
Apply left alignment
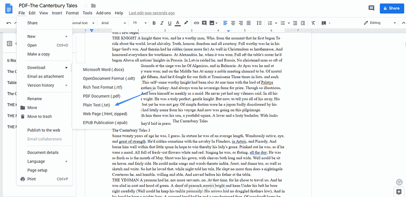click(225, 23)
